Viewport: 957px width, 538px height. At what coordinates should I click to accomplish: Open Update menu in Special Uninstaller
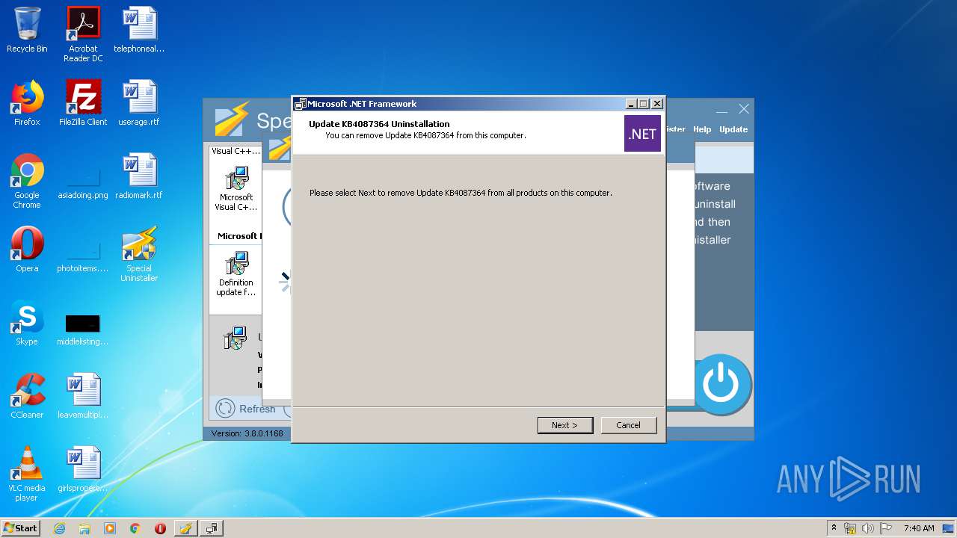(733, 129)
